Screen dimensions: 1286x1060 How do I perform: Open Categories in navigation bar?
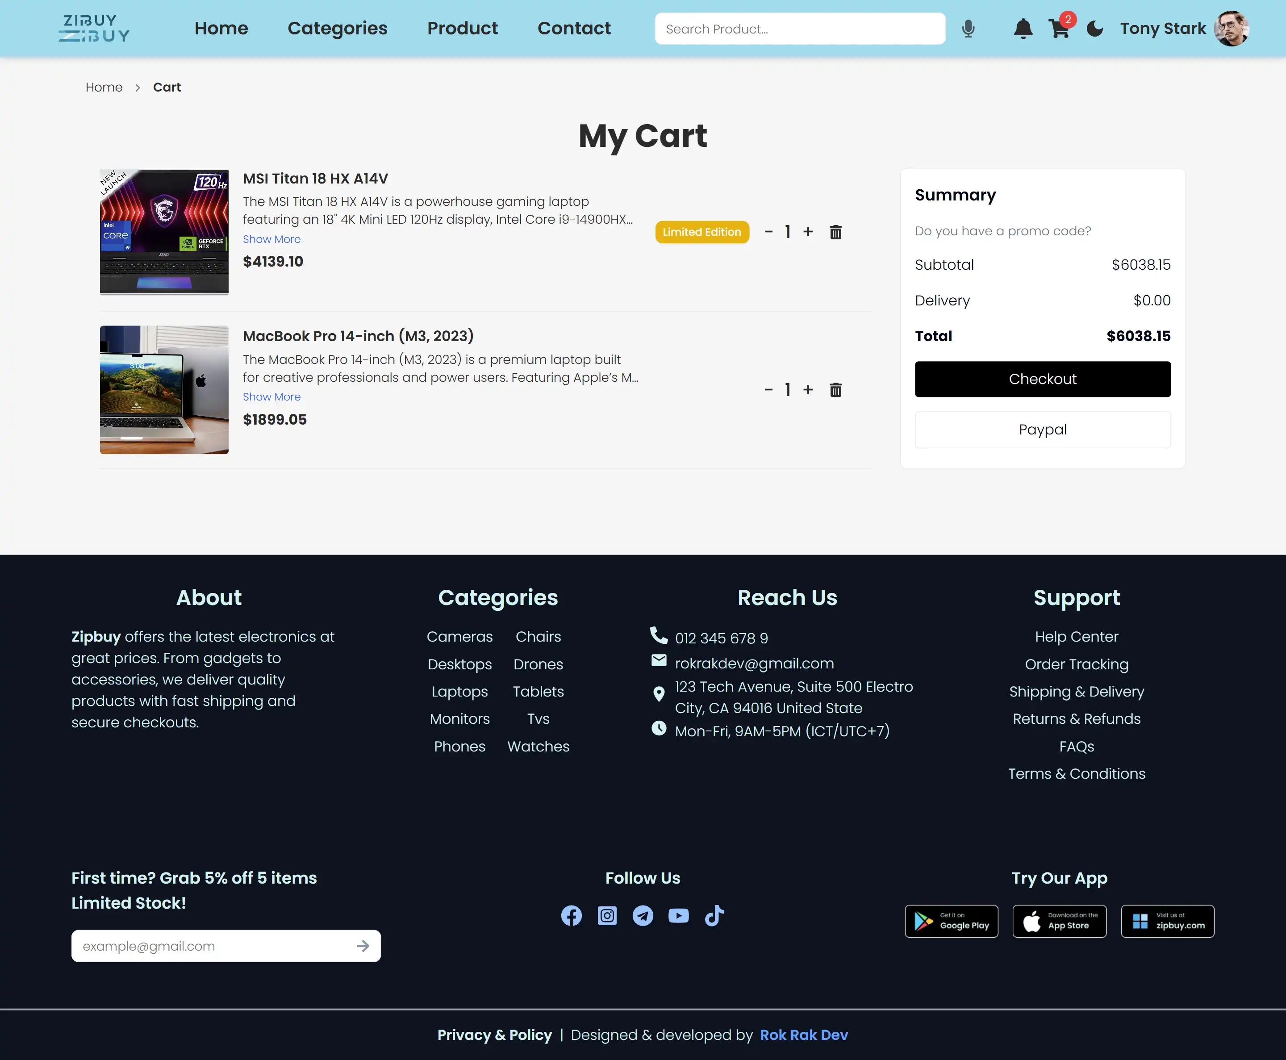(337, 28)
